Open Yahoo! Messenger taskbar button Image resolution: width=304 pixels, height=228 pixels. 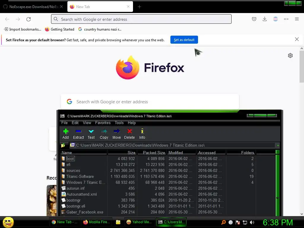[139, 222]
